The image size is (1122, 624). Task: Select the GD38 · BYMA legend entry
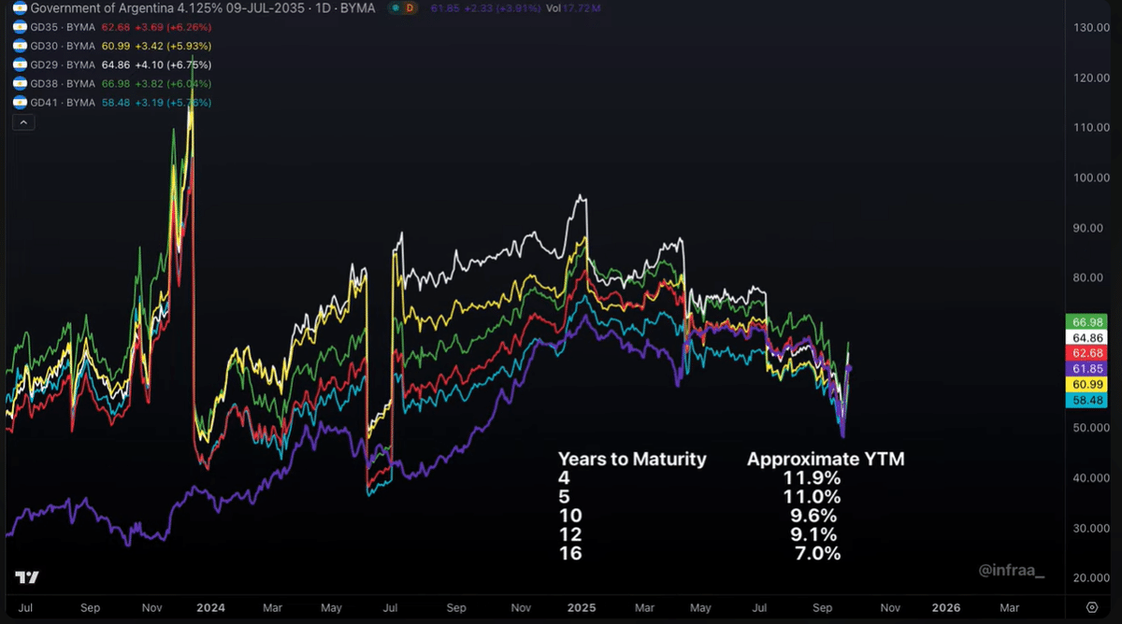(x=63, y=83)
